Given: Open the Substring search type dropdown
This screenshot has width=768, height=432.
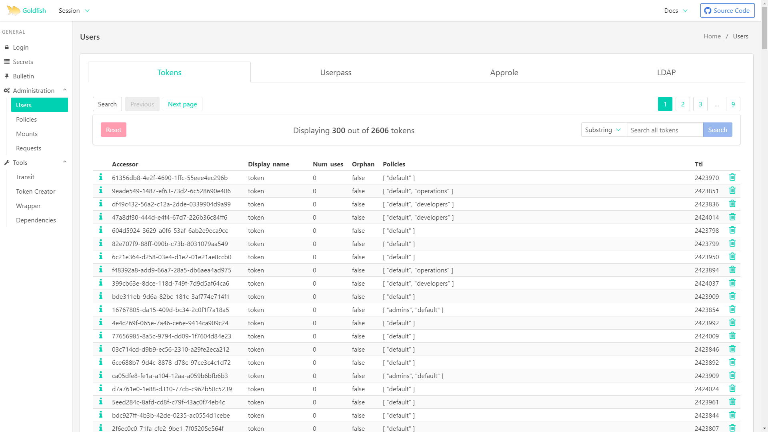Looking at the screenshot, I should coord(603,130).
